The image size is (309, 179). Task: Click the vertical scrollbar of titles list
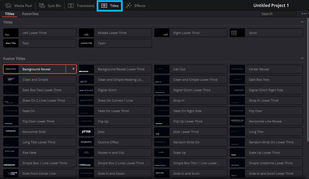(308, 79)
